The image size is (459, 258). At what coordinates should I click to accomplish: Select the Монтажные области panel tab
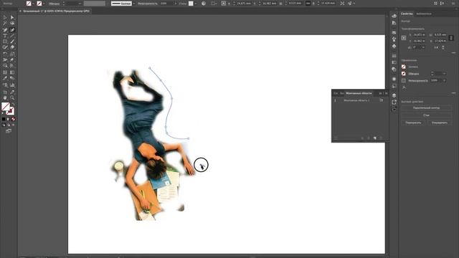pos(359,93)
